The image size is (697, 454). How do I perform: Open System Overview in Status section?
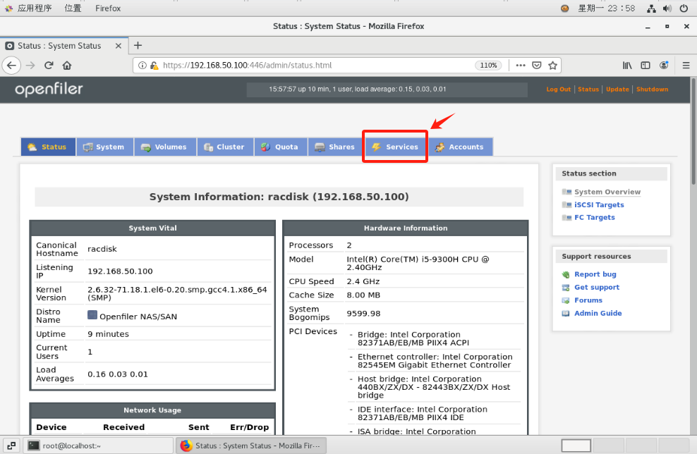(607, 192)
